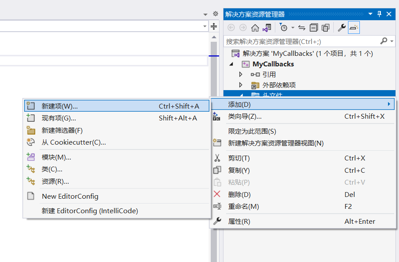The image size is (399, 262).
Task: Click the search magnifier icon
Action: 384,41
